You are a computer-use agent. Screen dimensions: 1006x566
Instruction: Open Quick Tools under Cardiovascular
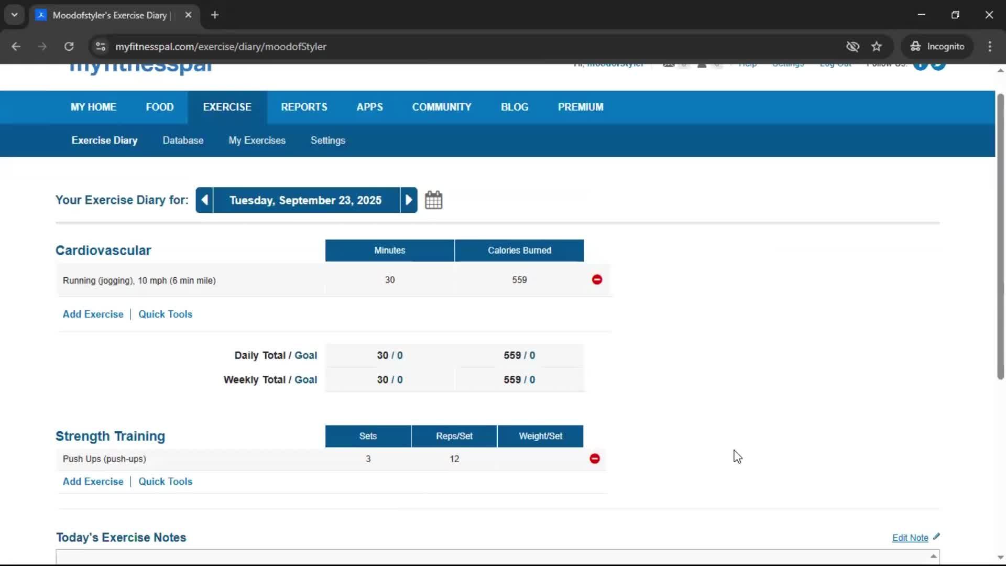point(165,314)
